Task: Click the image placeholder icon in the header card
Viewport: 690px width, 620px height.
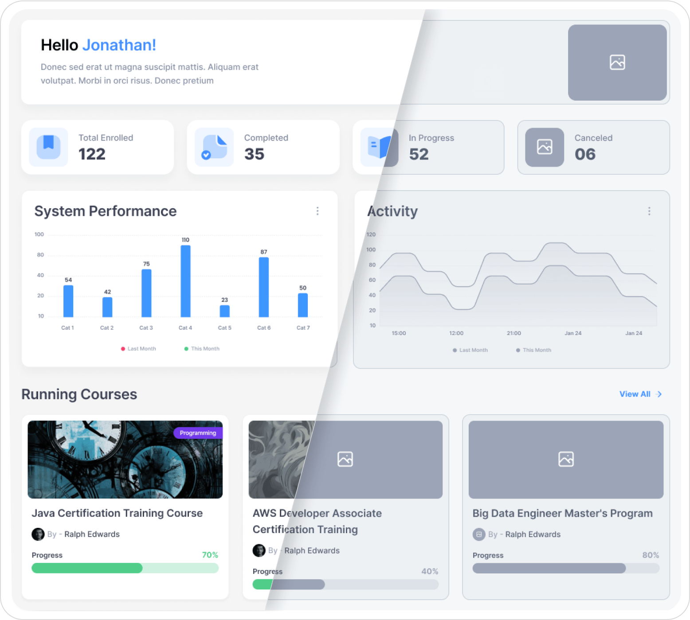Action: pos(617,62)
